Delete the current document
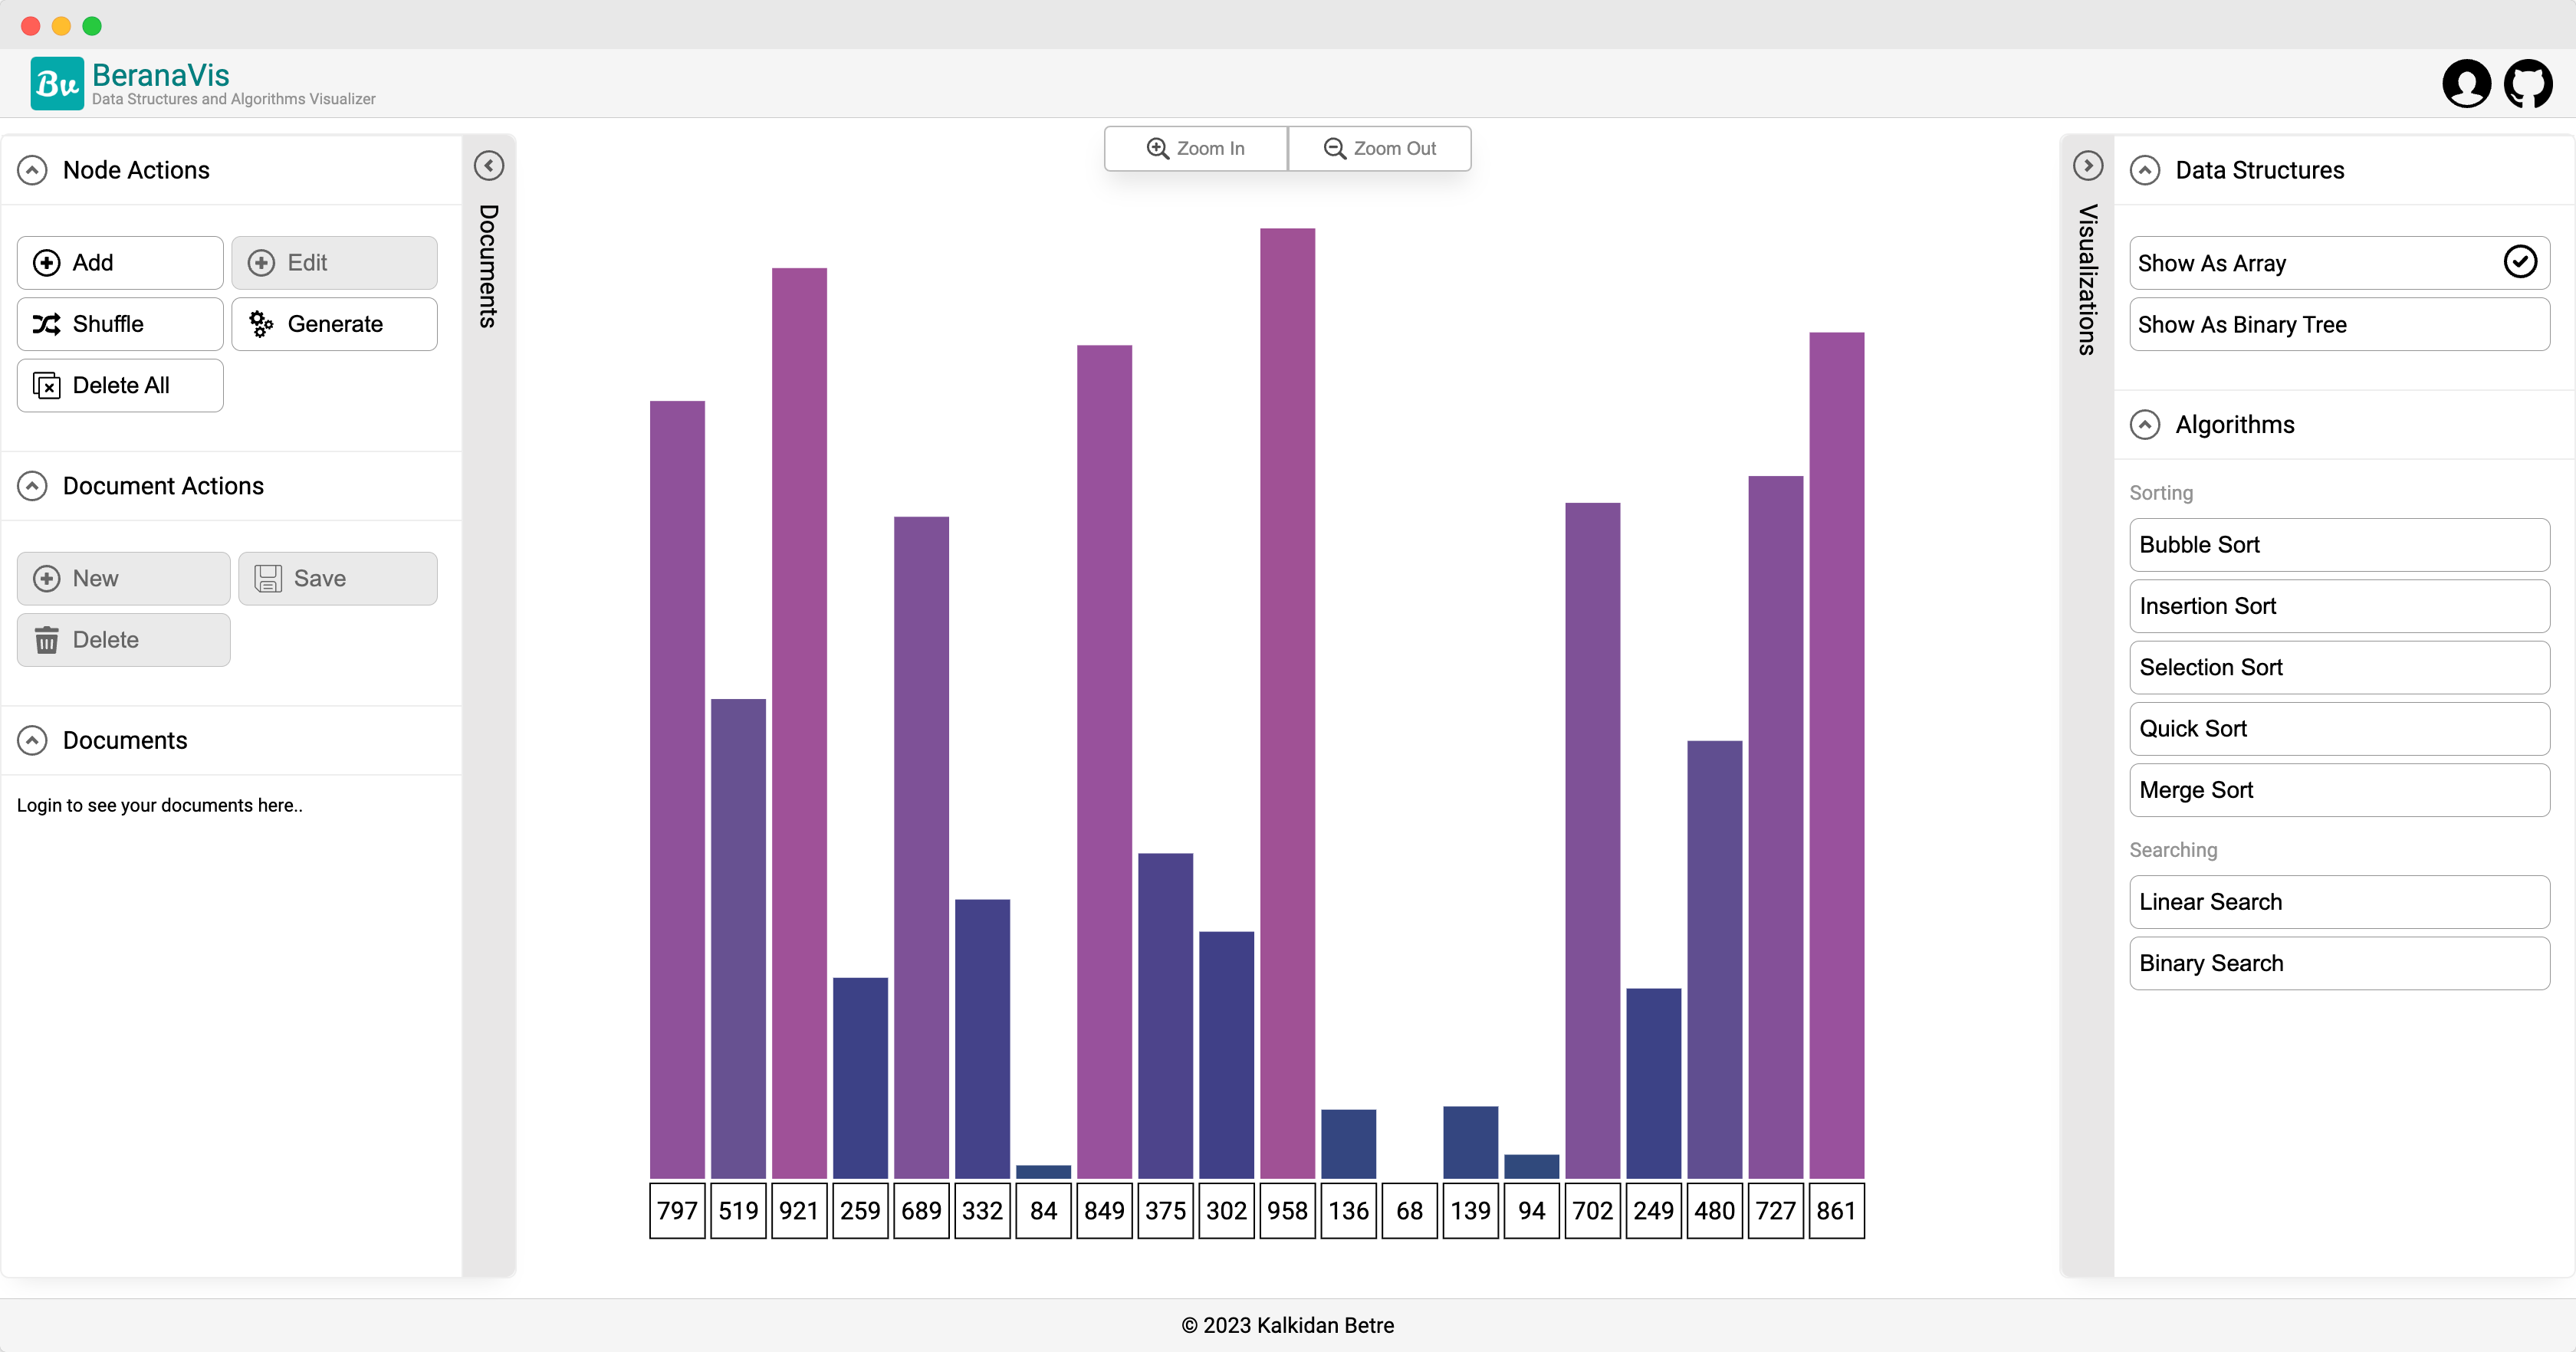This screenshot has height=1352, width=2576. point(123,640)
